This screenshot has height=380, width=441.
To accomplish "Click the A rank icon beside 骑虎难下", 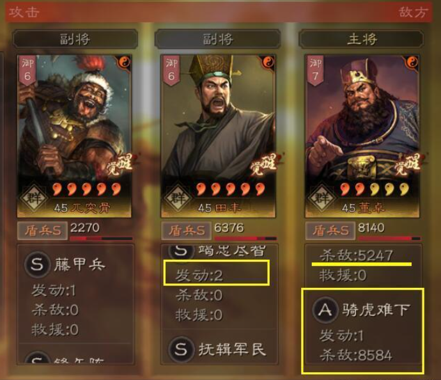I will point(325,310).
